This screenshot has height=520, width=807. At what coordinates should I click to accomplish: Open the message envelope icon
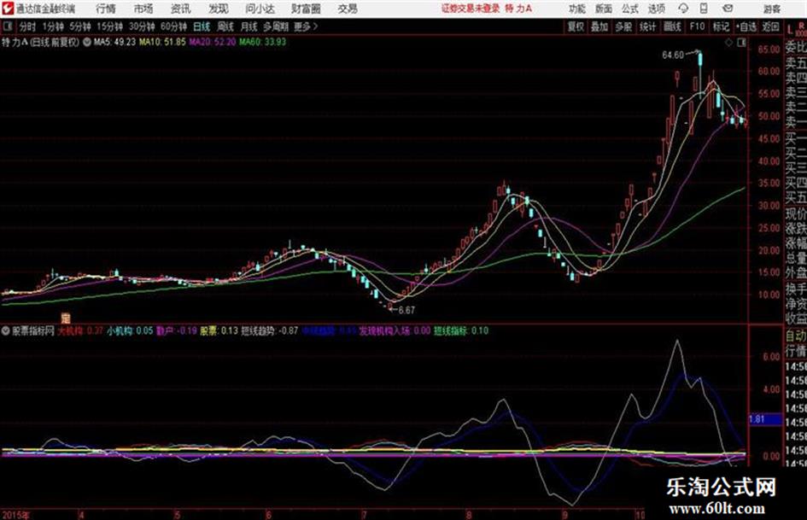coord(728,9)
